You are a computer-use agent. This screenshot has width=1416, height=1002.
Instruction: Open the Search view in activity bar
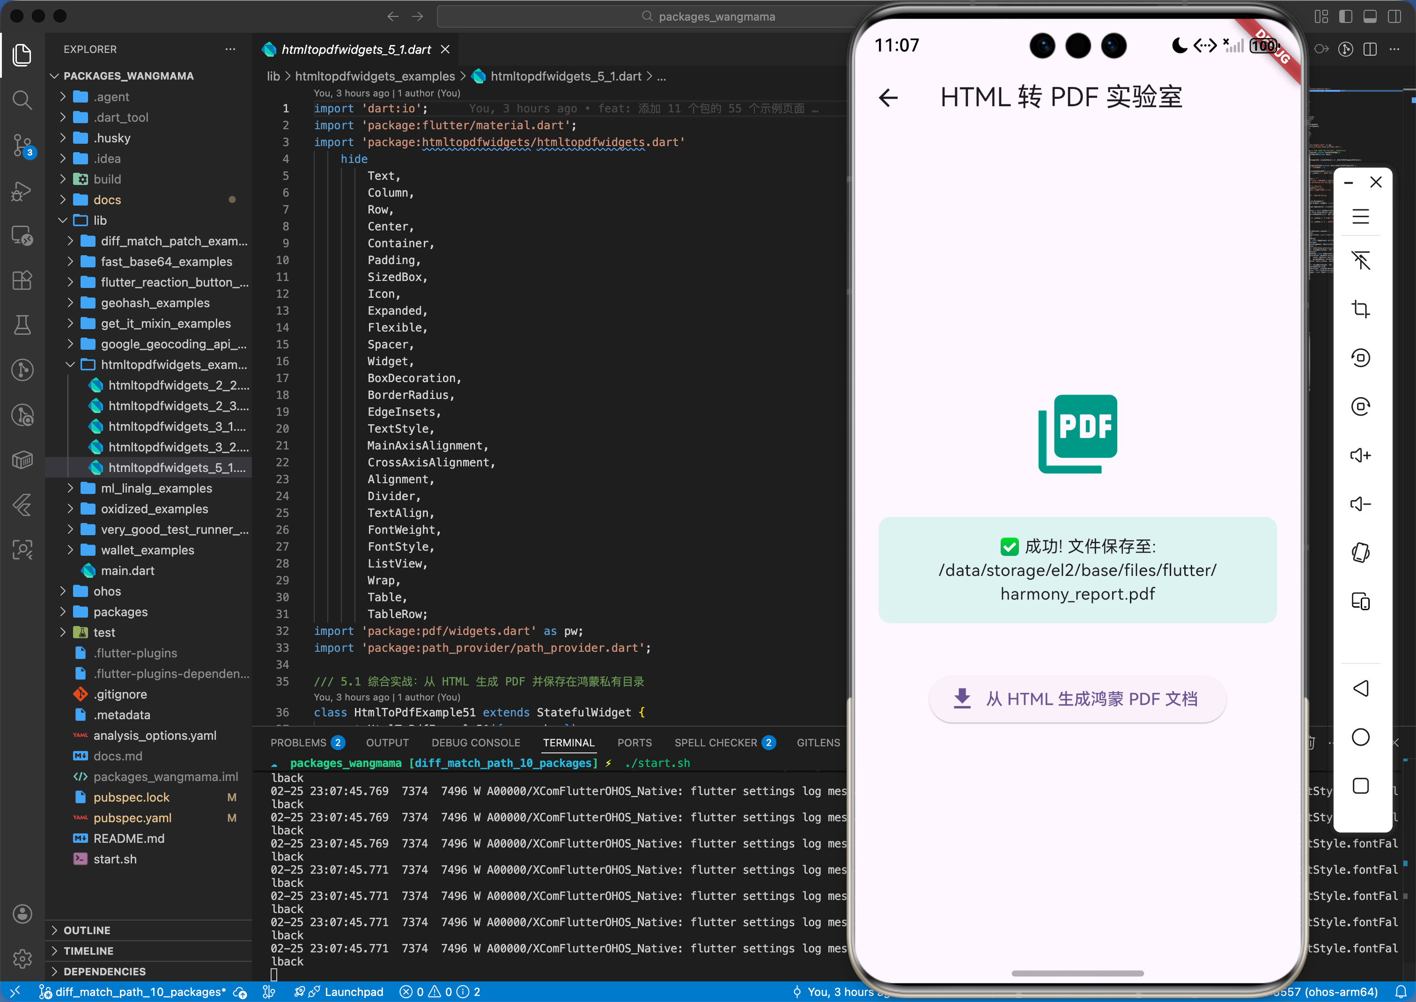point(22,100)
